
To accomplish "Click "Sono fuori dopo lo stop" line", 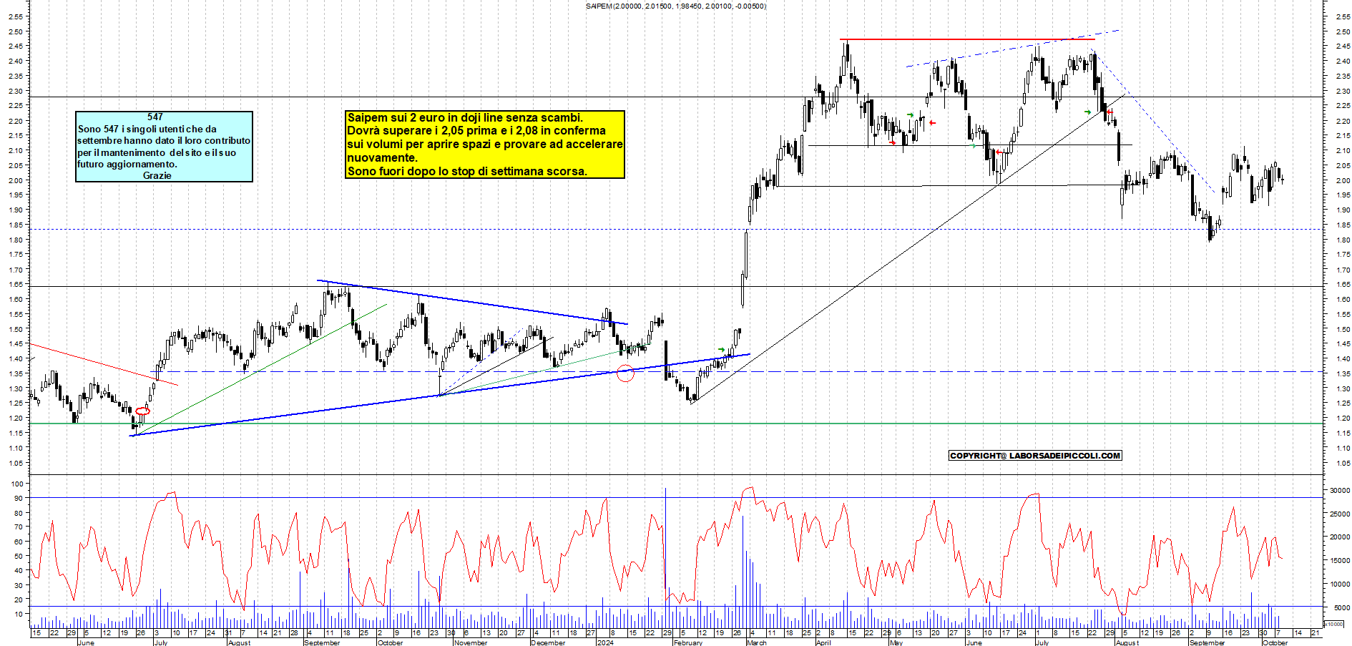I will (x=466, y=171).
